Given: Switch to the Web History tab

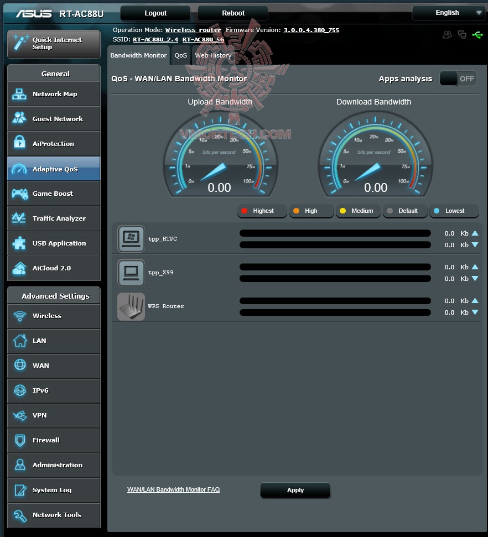Looking at the screenshot, I should click(213, 55).
